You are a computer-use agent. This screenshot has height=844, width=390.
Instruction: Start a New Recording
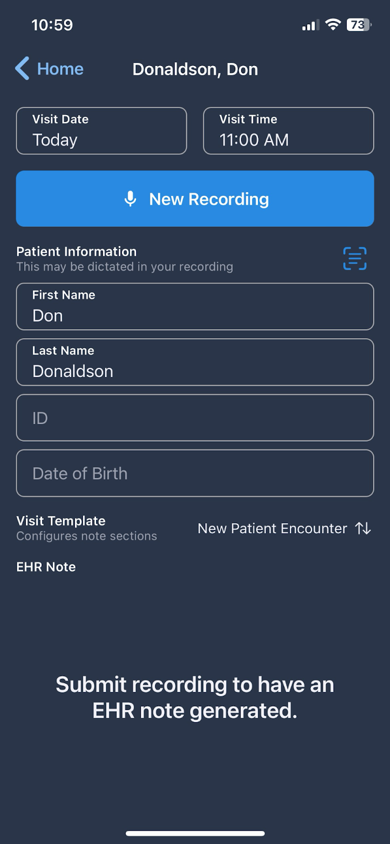coord(195,199)
